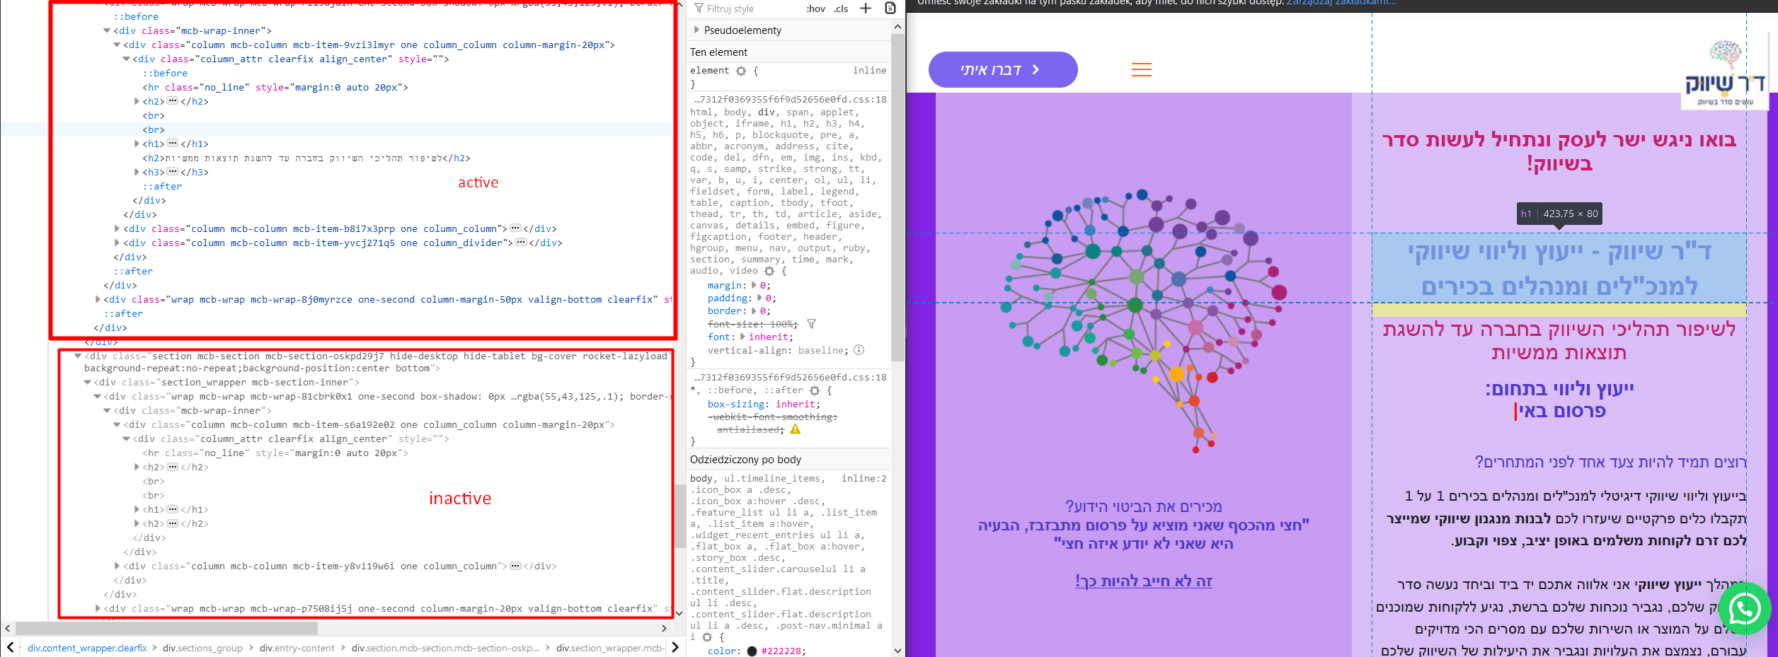Click markup horizontal scrollbar right arrow
The width and height of the screenshot is (1778, 657).
click(x=664, y=628)
